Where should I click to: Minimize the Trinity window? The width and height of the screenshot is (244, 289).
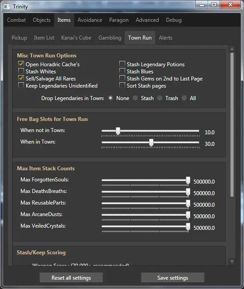coord(202,4)
